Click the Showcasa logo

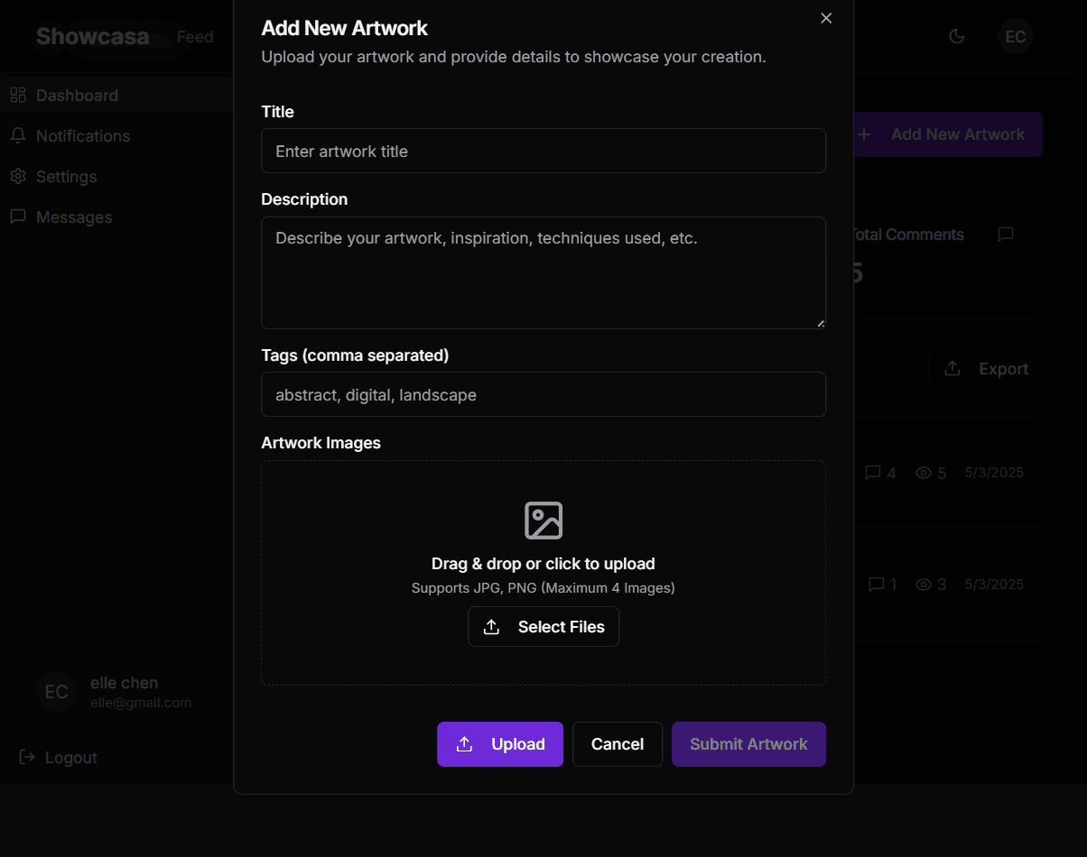[x=93, y=36]
